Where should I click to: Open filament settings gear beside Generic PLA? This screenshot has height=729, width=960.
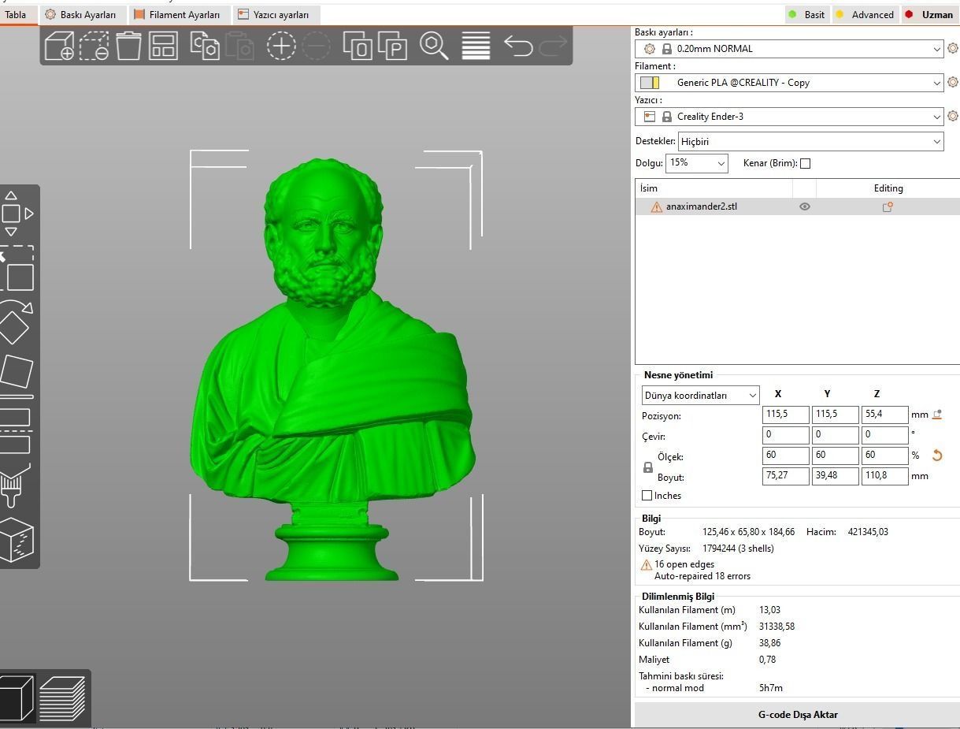click(x=952, y=82)
